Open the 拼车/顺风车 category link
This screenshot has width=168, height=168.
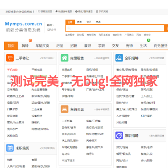(69, 134)
